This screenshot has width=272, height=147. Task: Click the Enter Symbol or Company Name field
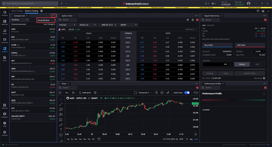tap(30, 4)
